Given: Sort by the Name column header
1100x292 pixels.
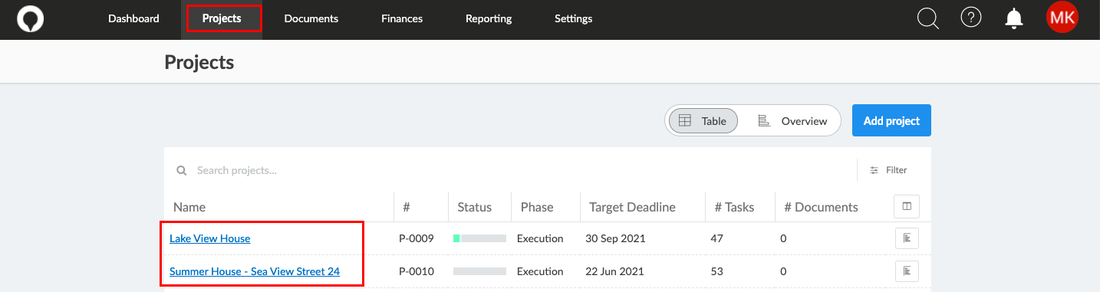Looking at the screenshot, I should (189, 207).
